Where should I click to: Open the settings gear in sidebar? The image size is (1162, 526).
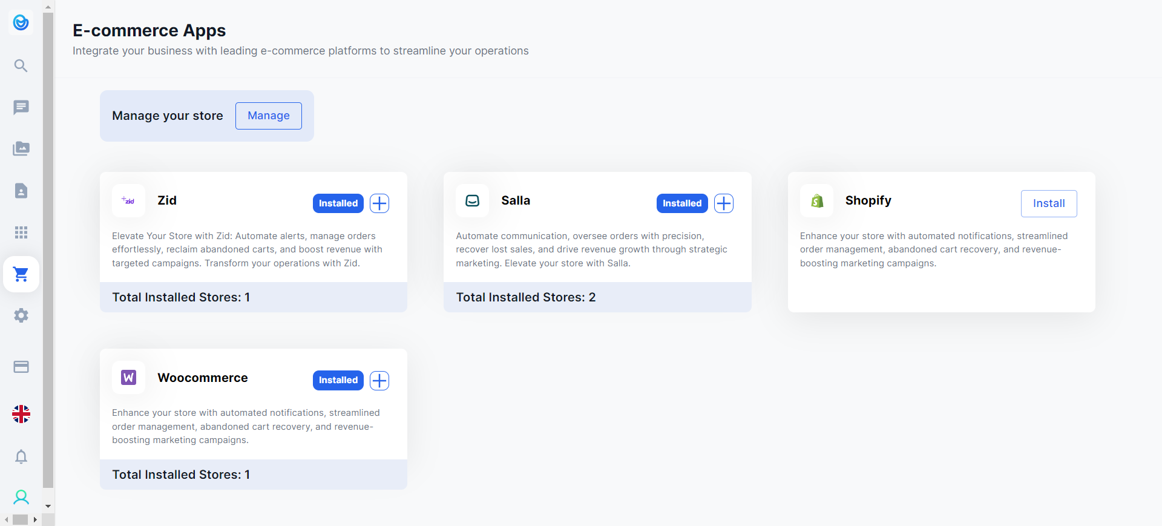click(21, 315)
